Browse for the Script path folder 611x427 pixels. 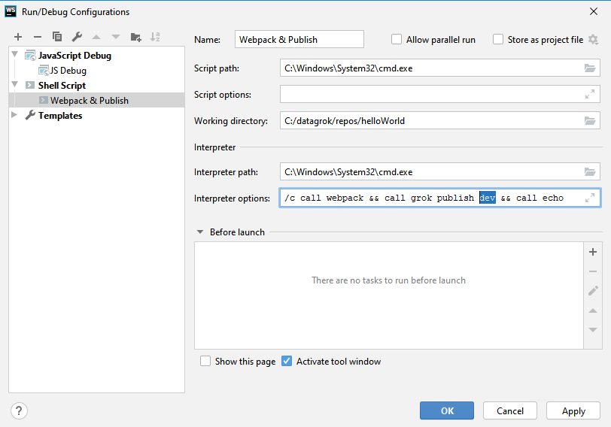(590, 68)
